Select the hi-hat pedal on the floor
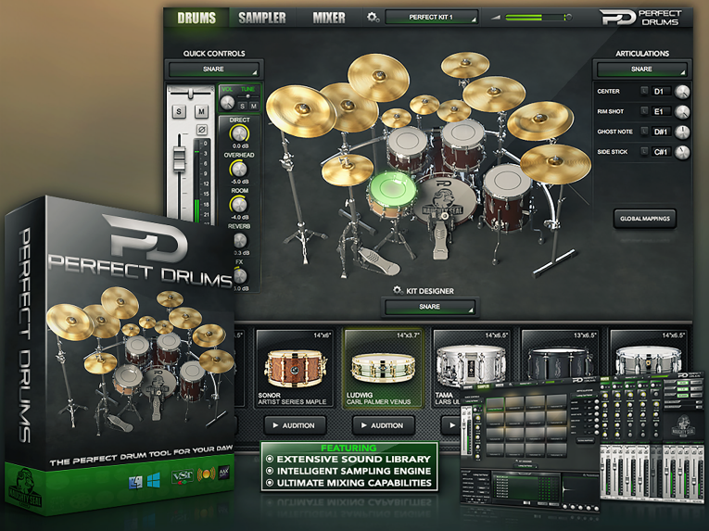This screenshot has height=531, width=709. click(x=380, y=261)
